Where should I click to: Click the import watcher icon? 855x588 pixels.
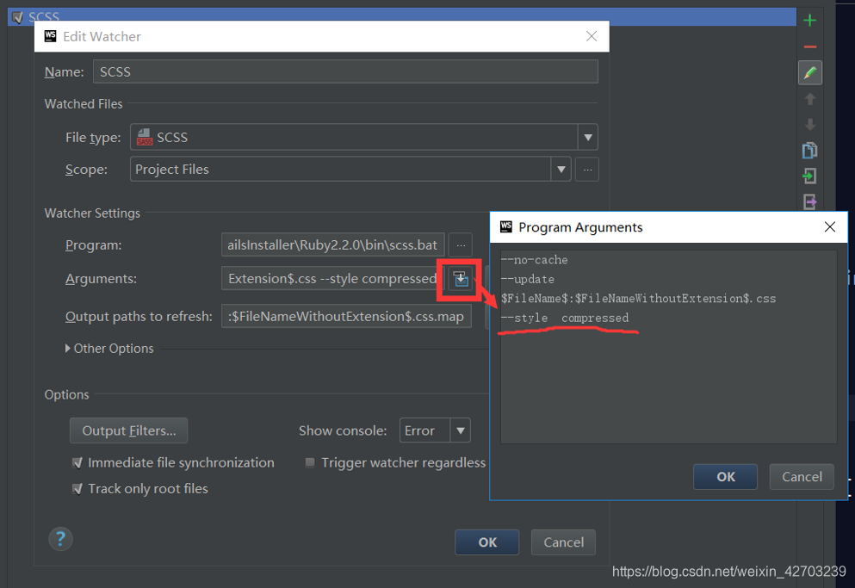click(809, 176)
